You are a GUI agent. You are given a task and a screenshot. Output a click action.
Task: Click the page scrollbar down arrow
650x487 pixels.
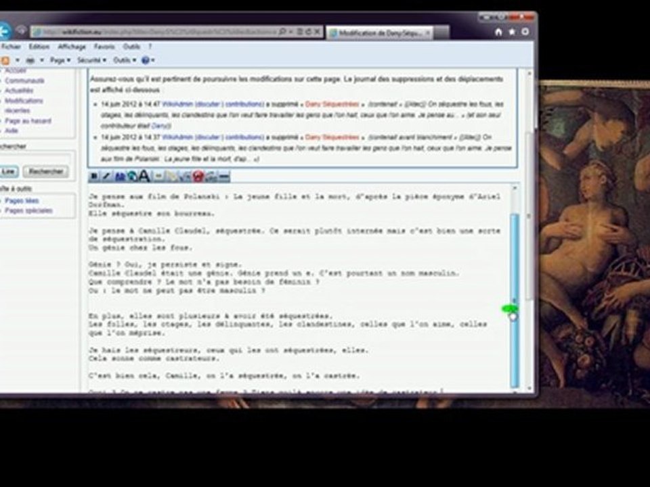(x=529, y=388)
